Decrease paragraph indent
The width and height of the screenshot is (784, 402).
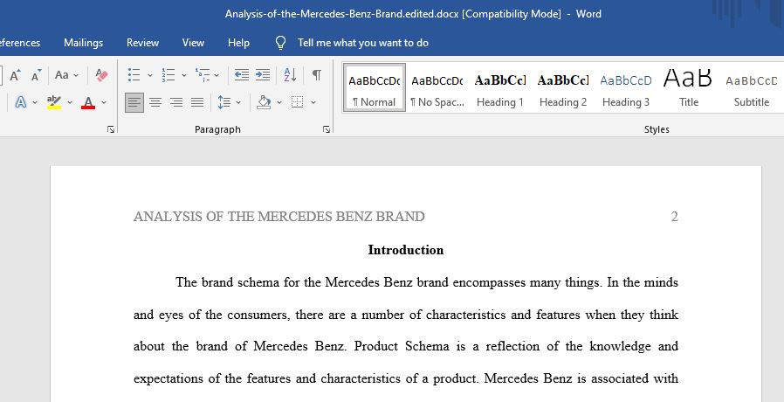242,75
